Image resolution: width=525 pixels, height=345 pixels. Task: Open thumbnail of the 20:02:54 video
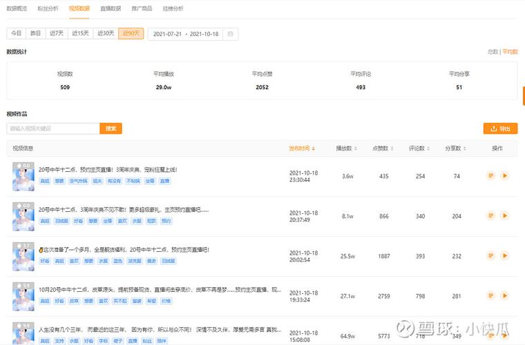(x=23, y=257)
